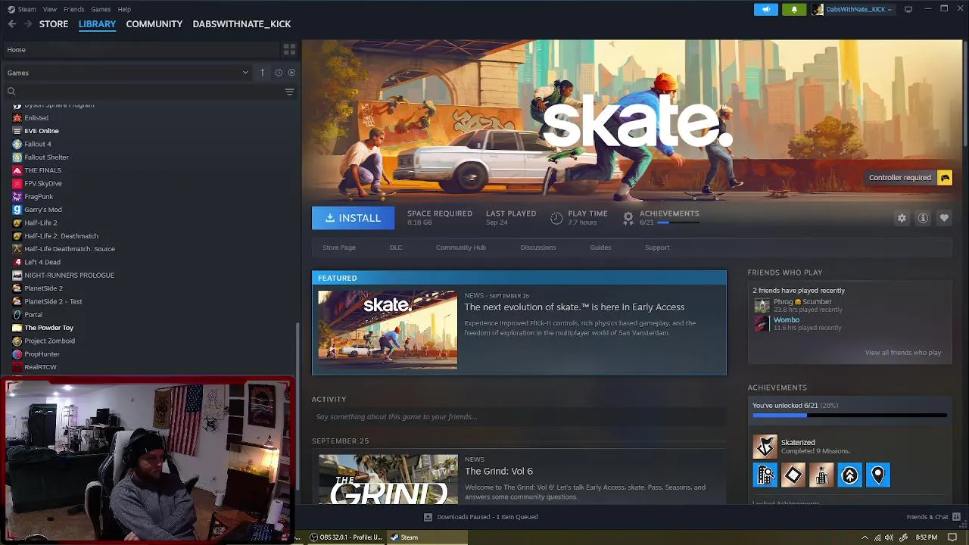Screen dimensions: 969x545
Task: Open the Skaterized achievement icon
Action: [x=765, y=447]
